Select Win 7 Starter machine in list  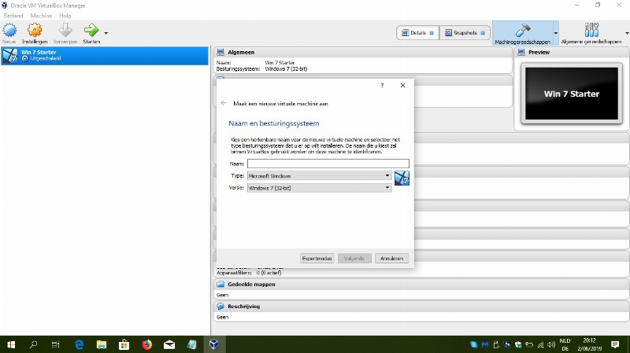(x=105, y=55)
